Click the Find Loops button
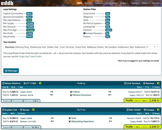 pos(11,71)
